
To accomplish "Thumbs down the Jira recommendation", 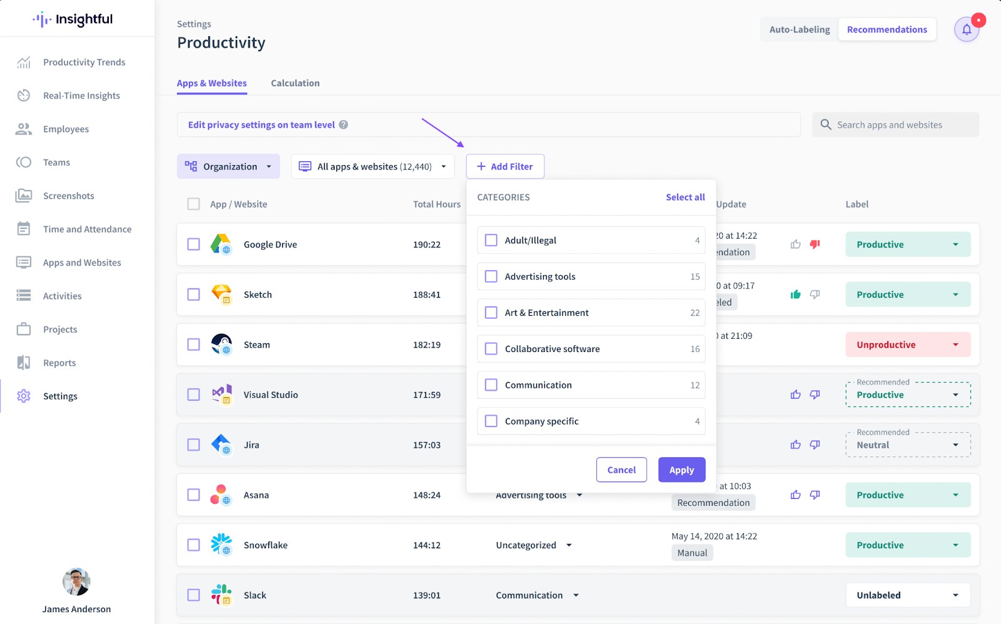I will click(815, 445).
